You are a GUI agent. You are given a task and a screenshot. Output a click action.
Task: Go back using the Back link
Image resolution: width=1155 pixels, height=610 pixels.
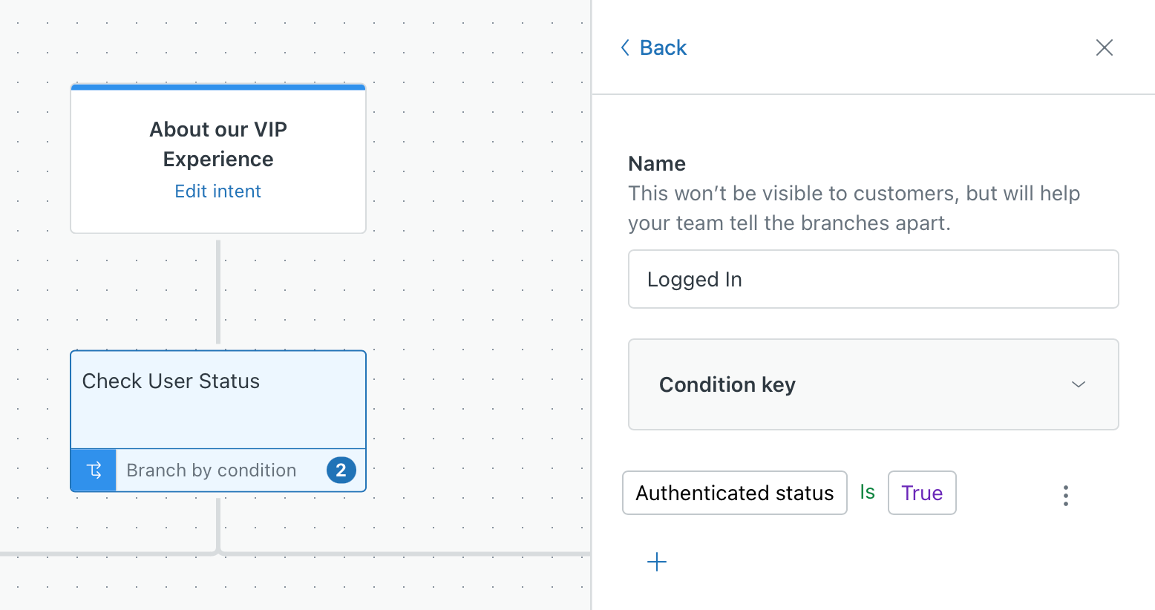(663, 48)
